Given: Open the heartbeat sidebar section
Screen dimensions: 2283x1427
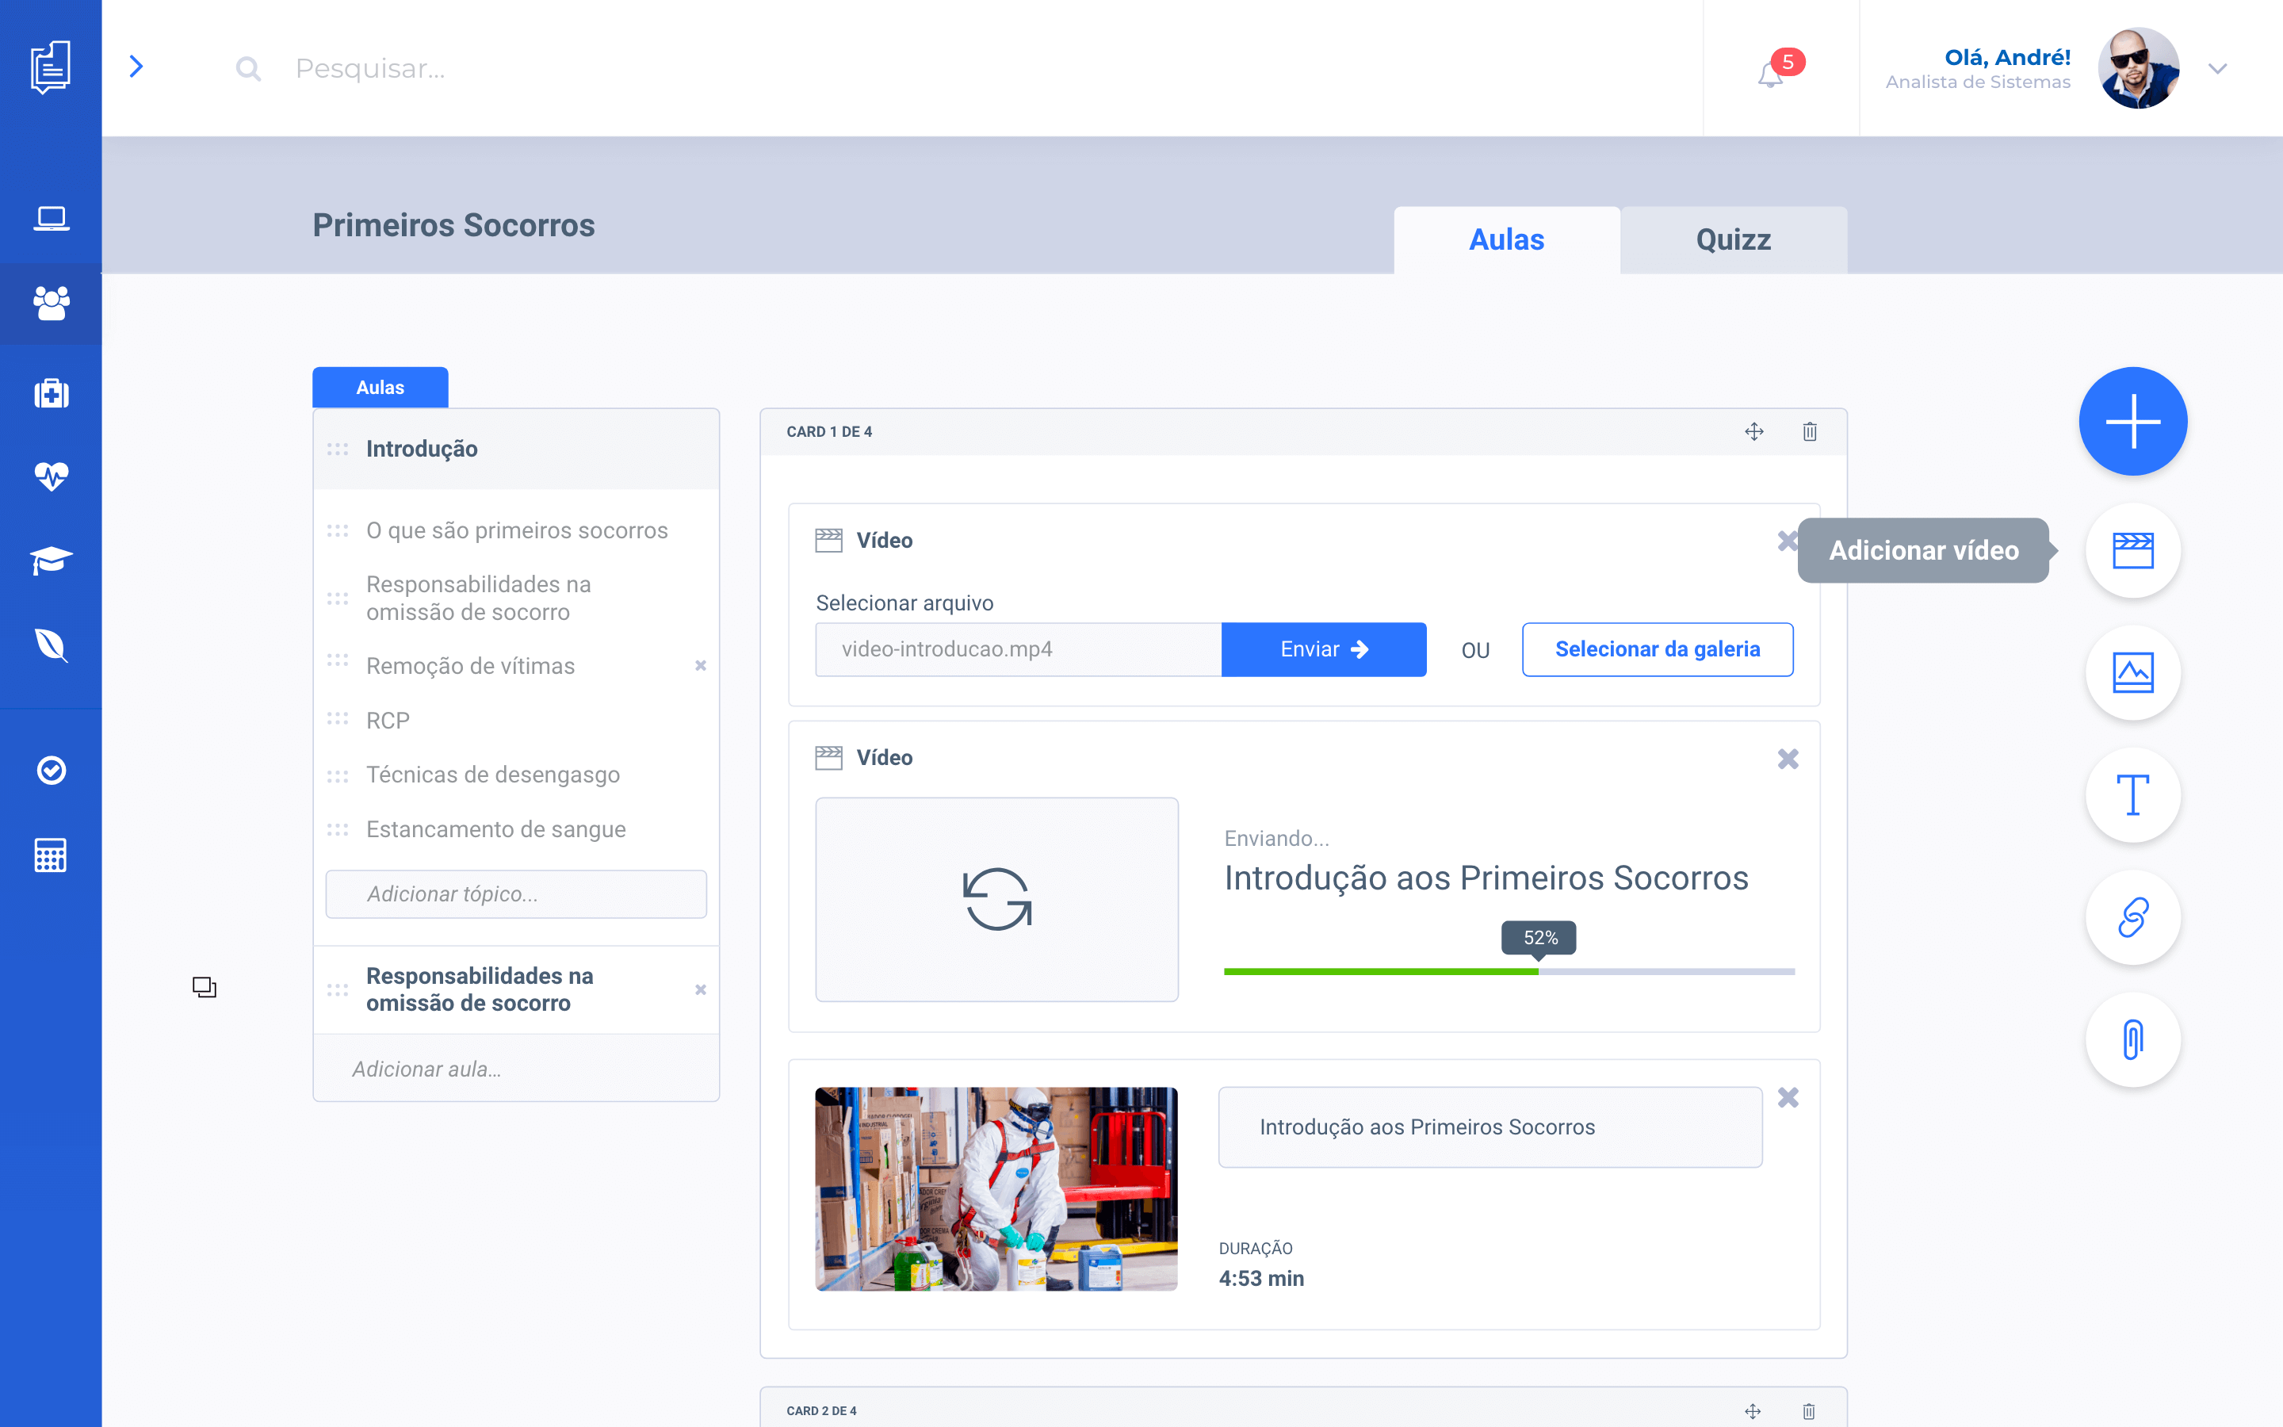Looking at the screenshot, I should point(51,476).
